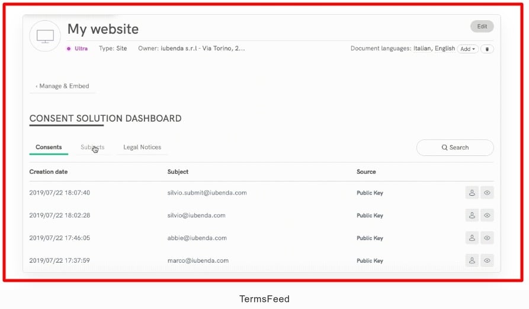Screen dimensions: 529x309
Task: Open subject details for abbie@iubenda.com
Action: (x=472, y=238)
